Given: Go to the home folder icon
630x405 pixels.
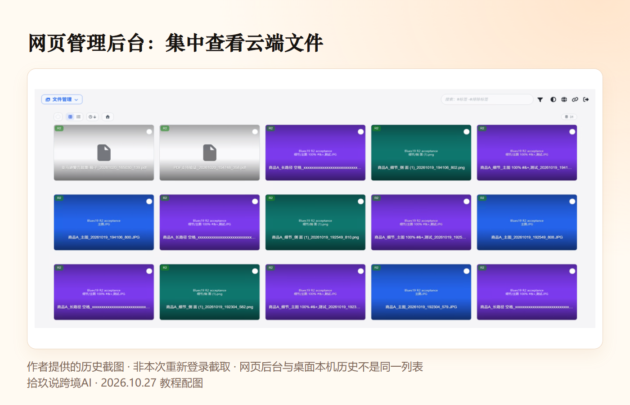Looking at the screenshot, I should click(x=108, y=117).
